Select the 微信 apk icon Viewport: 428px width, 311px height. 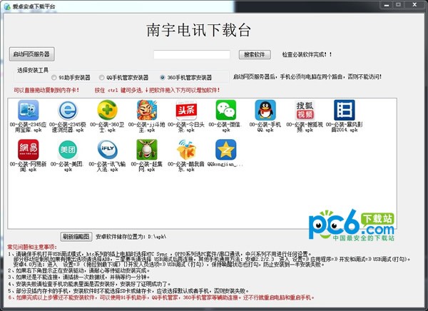(225, 110)
